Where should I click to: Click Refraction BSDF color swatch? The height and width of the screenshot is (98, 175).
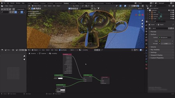coord(63,90)
